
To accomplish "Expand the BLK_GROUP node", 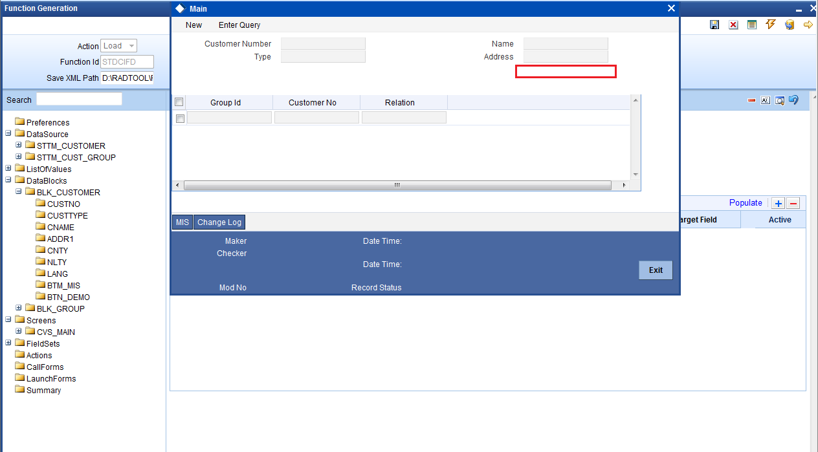I will (19, 308).
